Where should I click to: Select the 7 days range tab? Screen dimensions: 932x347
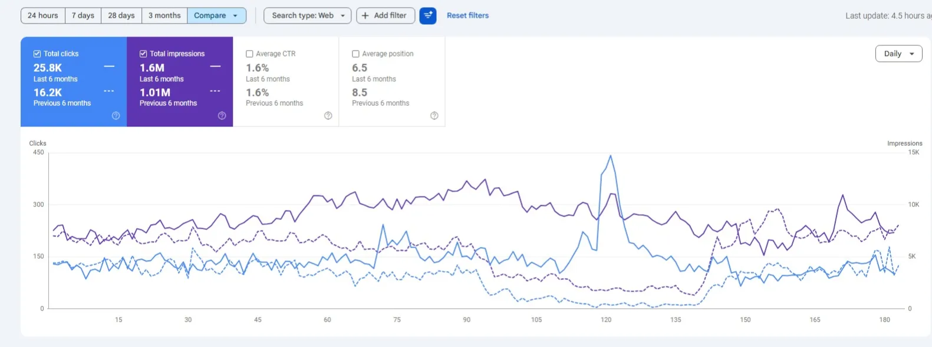click(x=83, y=15)
